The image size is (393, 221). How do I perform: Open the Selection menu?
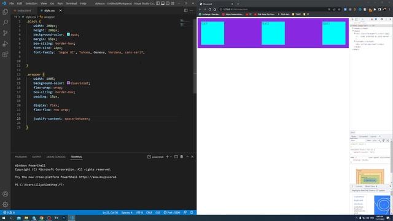click(31, 4)
